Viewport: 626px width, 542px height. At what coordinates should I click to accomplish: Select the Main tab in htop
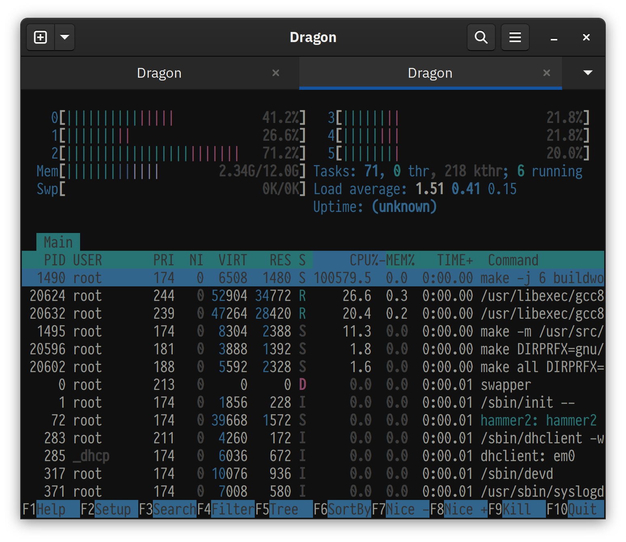[58, 242]
